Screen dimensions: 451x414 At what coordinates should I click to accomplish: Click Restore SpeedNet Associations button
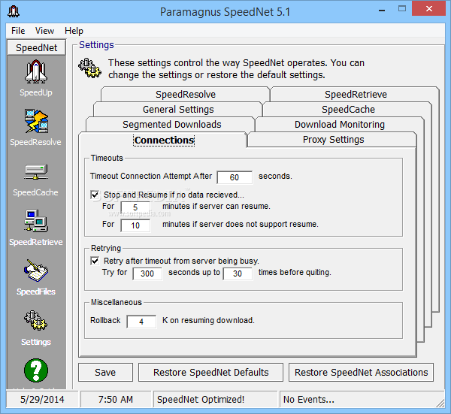click(x=361, y=373)
